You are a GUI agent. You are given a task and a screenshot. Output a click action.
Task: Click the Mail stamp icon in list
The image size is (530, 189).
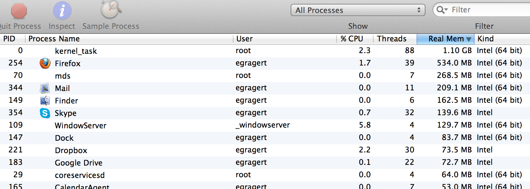45,88
